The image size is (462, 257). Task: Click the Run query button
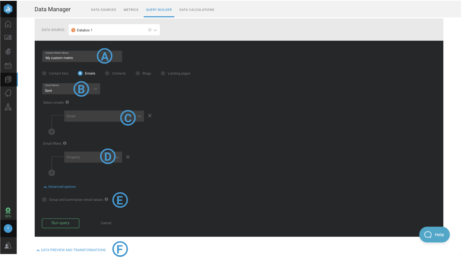pos(60,223)
